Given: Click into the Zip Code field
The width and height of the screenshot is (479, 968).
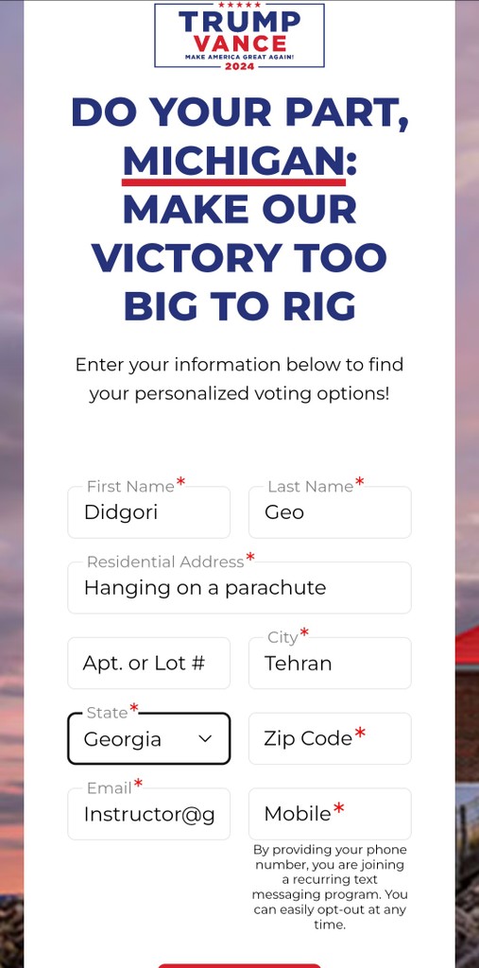Looking at the screenshot, I should click(330, 738).
